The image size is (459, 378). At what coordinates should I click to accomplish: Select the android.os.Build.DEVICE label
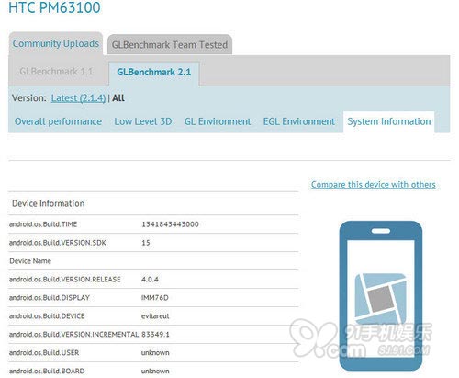[x=47, y=316]
